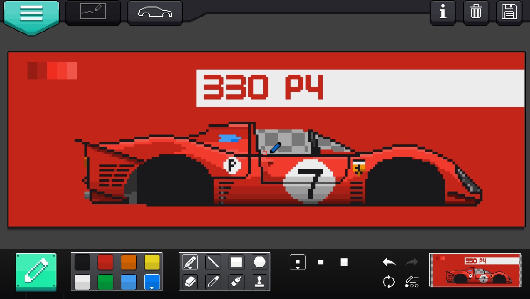Image resolution: width=530 pixels, height=299 pixels.
Task: Save the livery with the floppy disk icon
Action: [x=509, y=13]
